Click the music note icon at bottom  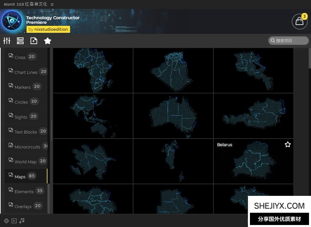pyautogui.click(x=22, y=221)
